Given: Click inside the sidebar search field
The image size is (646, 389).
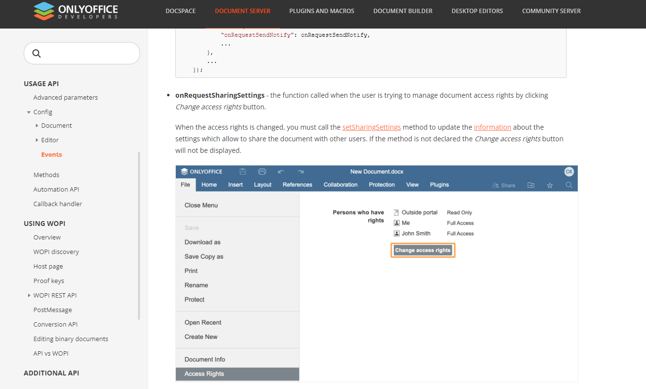Looking at the screenshot, I should [82, 53].
